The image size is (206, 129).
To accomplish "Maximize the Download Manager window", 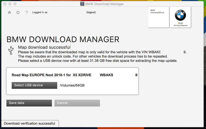I will [x=15, y=4].
